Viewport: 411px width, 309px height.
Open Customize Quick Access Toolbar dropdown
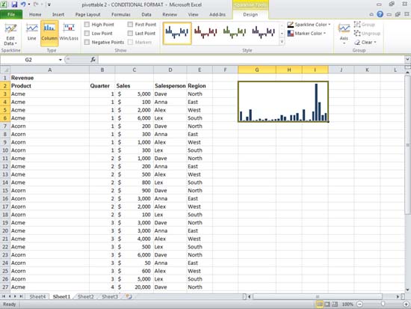tap(49, 4)
